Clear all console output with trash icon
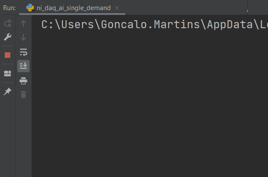 tap(23, 94)
